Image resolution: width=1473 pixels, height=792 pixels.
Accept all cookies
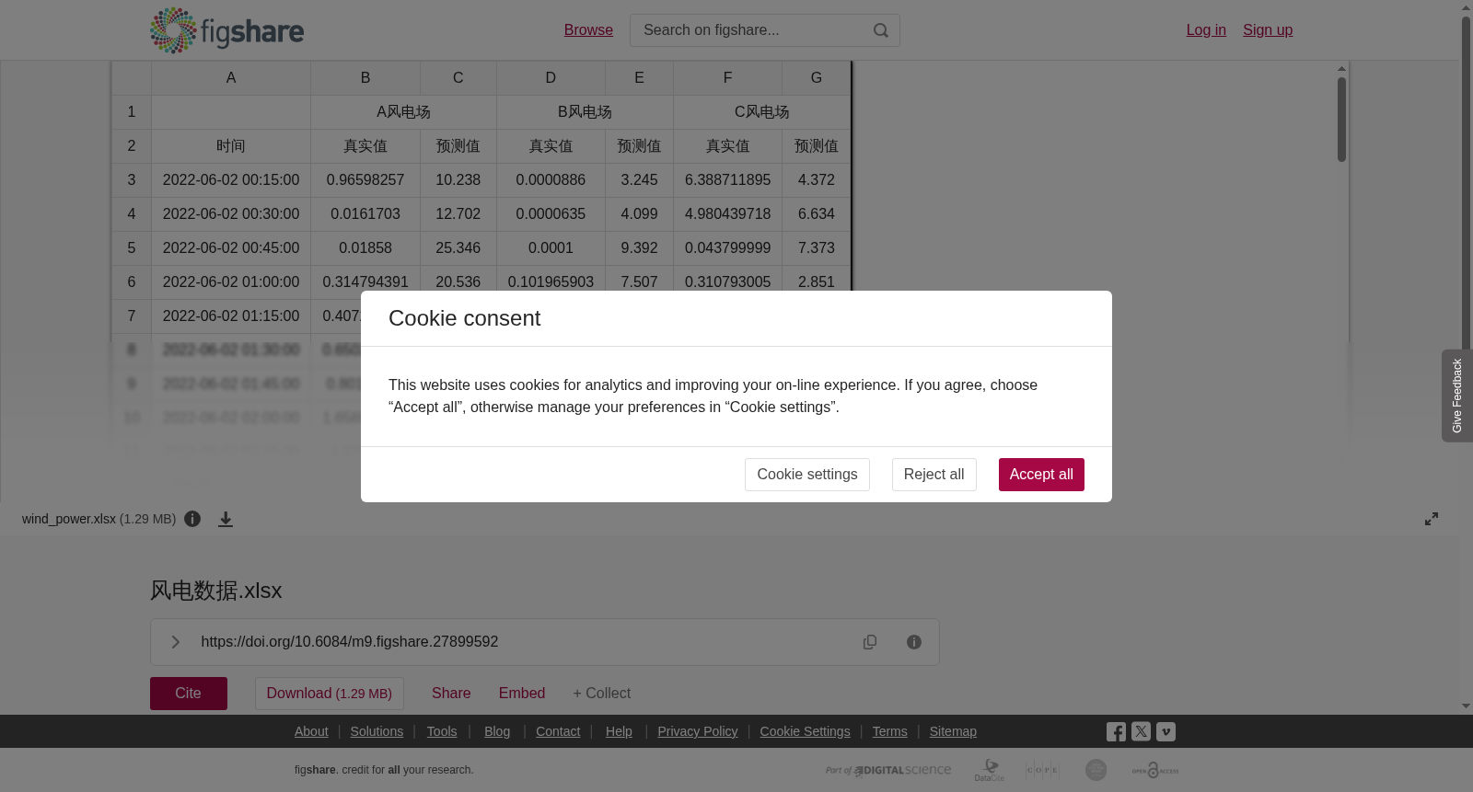point(1041,475)
